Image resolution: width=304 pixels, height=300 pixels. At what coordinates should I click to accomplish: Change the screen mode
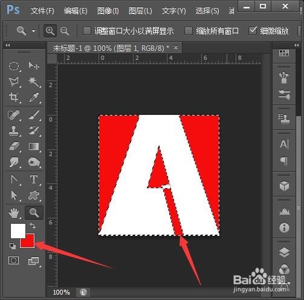[x=33, y=261]
